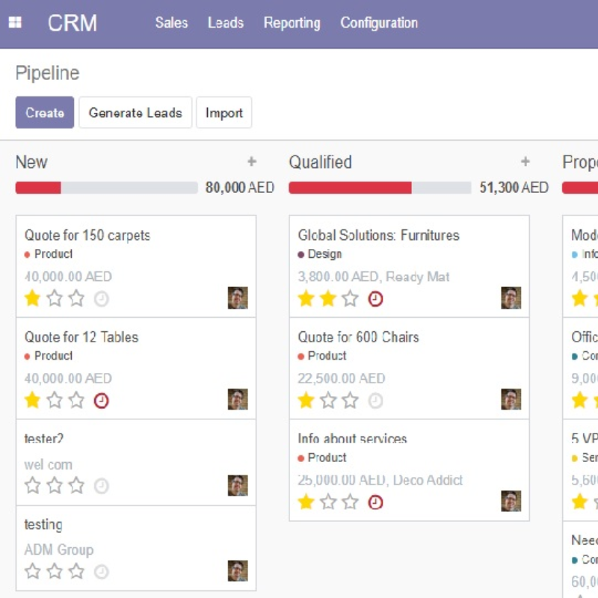This screenshot has height=598, width=598.
Task: Open the Reporting menu
Action: tap(292, 23)
